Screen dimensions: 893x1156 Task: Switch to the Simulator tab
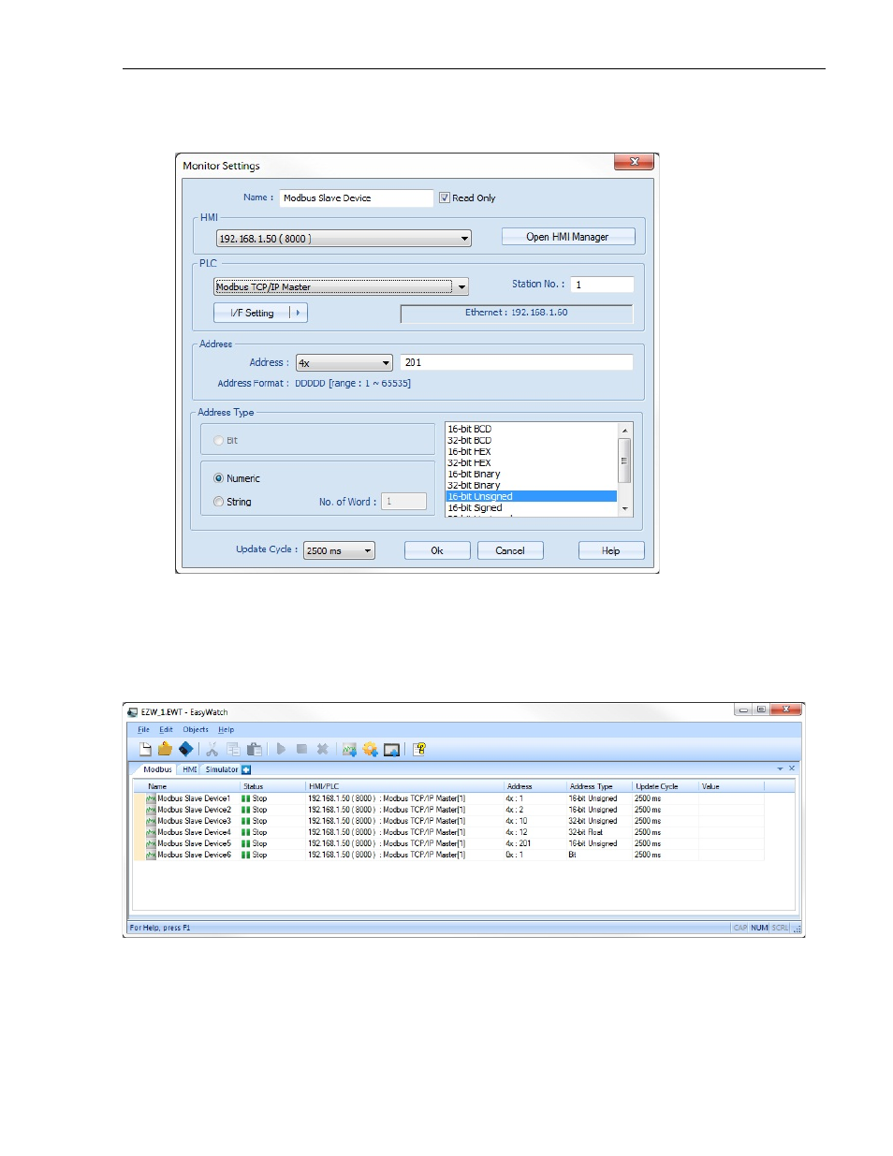pos(222,769)
